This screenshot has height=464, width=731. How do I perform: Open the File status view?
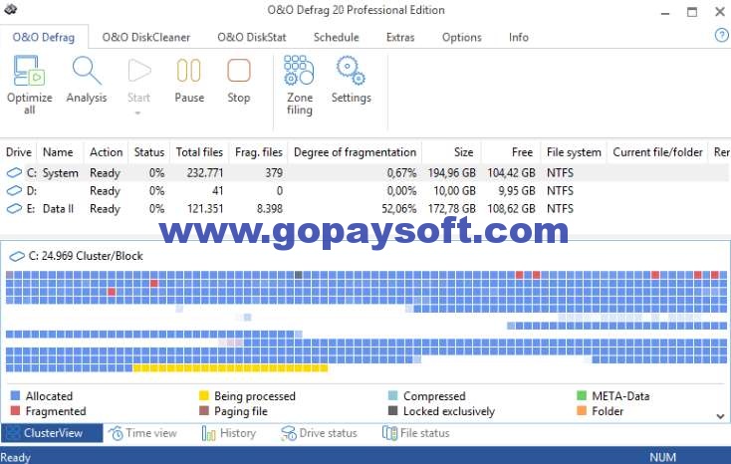point(416,433)
